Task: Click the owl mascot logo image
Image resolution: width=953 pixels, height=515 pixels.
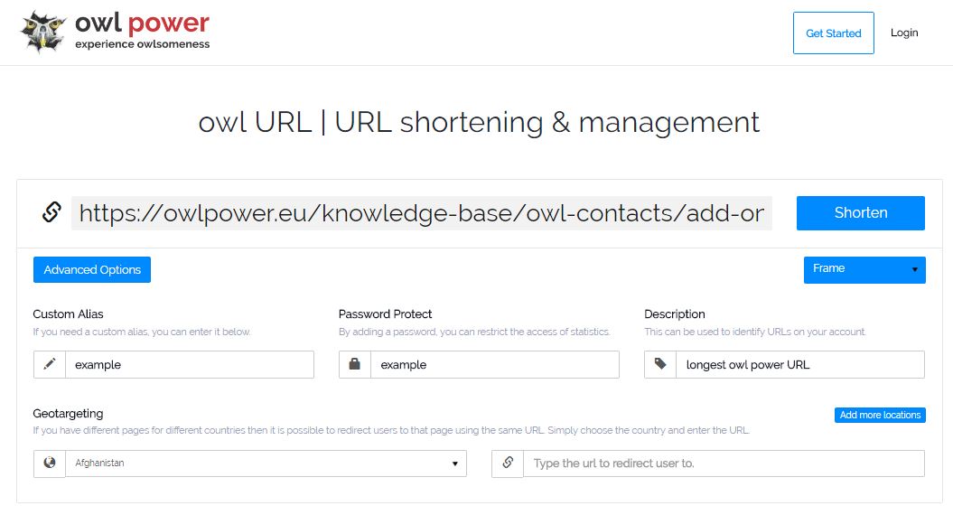Action: (x=42, y=32)
